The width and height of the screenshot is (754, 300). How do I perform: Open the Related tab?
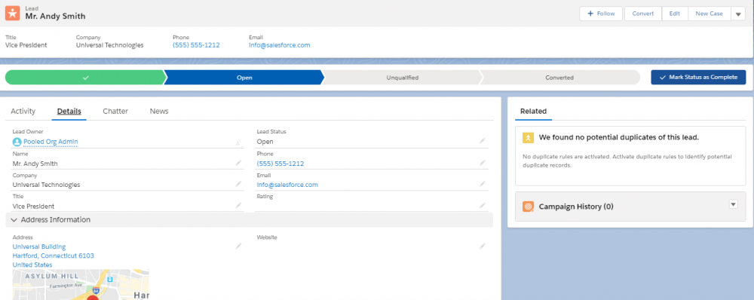click(533, 111)
